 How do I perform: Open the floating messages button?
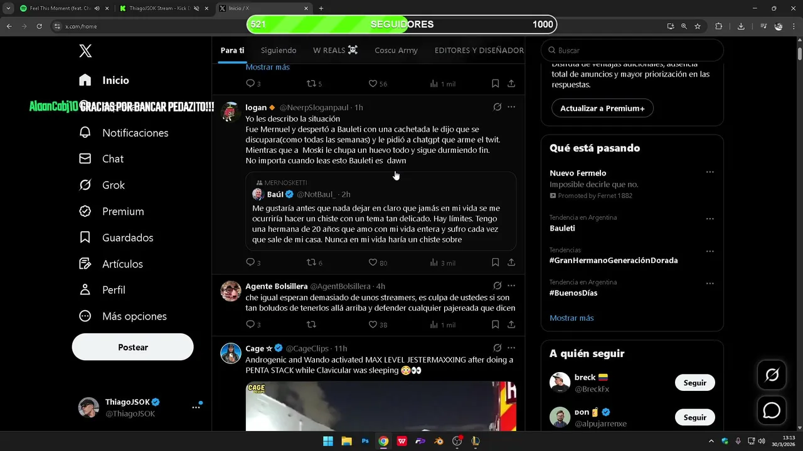(x=772, y=410)
